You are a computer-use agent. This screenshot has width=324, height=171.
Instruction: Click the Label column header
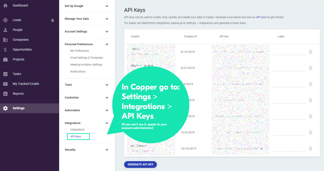(x=281, y=37)
